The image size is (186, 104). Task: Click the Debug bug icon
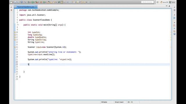pyautogui.click(x=29, y=2)
